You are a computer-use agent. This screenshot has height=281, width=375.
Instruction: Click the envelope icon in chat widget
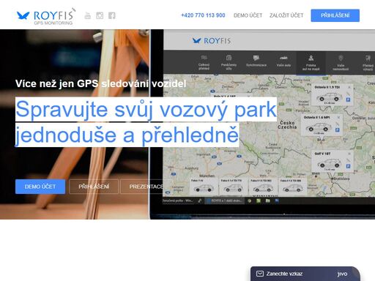click(x=260, y=274)
